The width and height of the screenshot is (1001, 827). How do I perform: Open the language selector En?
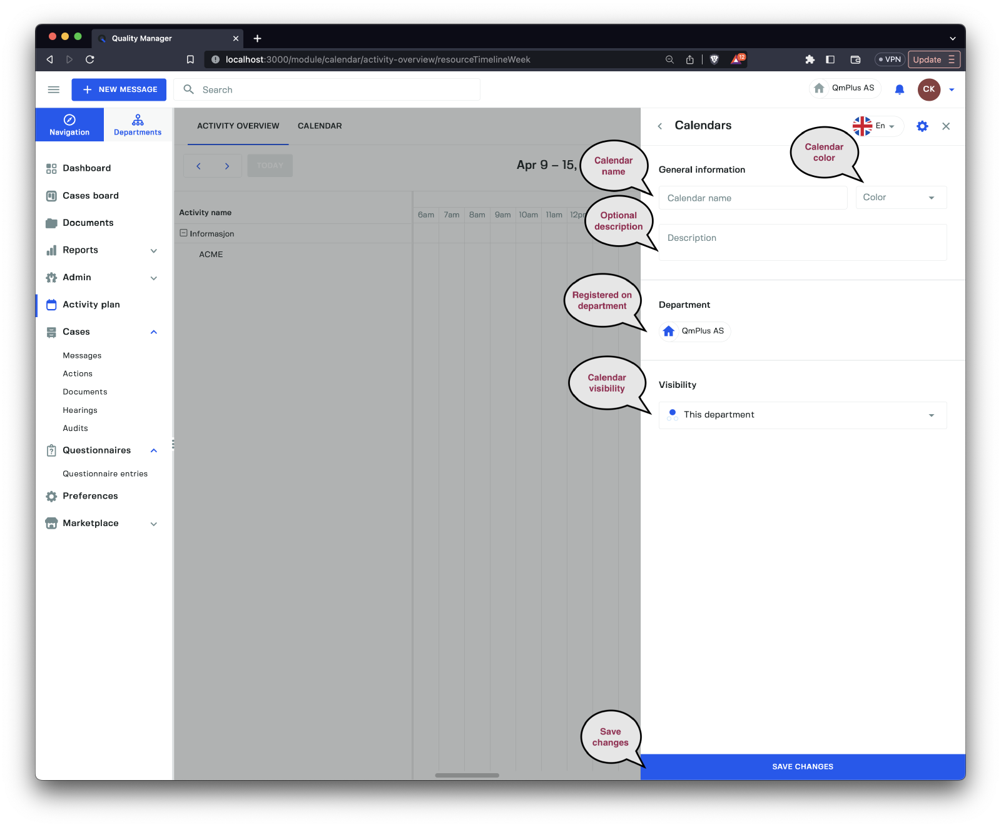[x=879, y=126]
